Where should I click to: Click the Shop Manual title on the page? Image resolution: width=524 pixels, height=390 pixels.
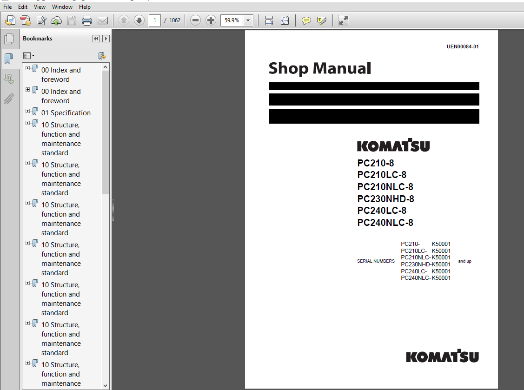pos(320,68)
